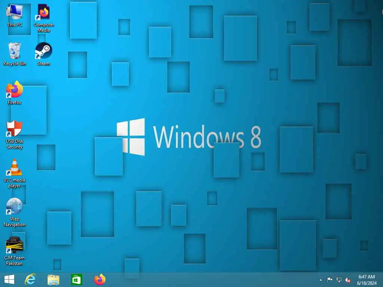Show hidden tray icons arrow
The height and width of the screenshot is (287, 383).
pos(321,280)
